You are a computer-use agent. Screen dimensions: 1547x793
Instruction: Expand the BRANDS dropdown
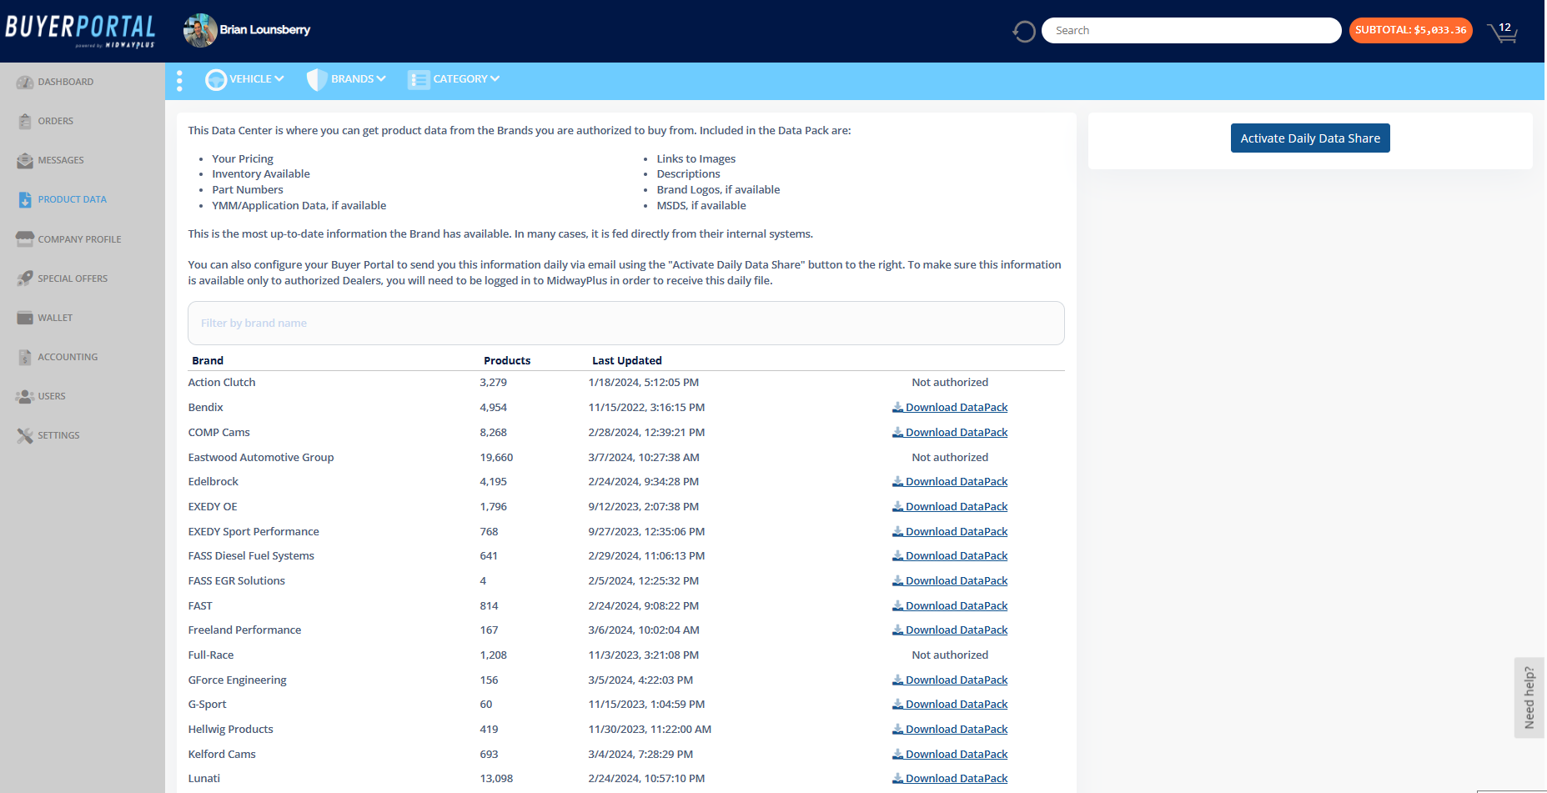(x=359, y=79)
